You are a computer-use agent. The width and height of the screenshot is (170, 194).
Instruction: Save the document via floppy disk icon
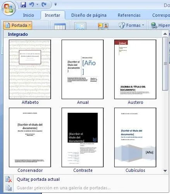[x=23, y=5]
